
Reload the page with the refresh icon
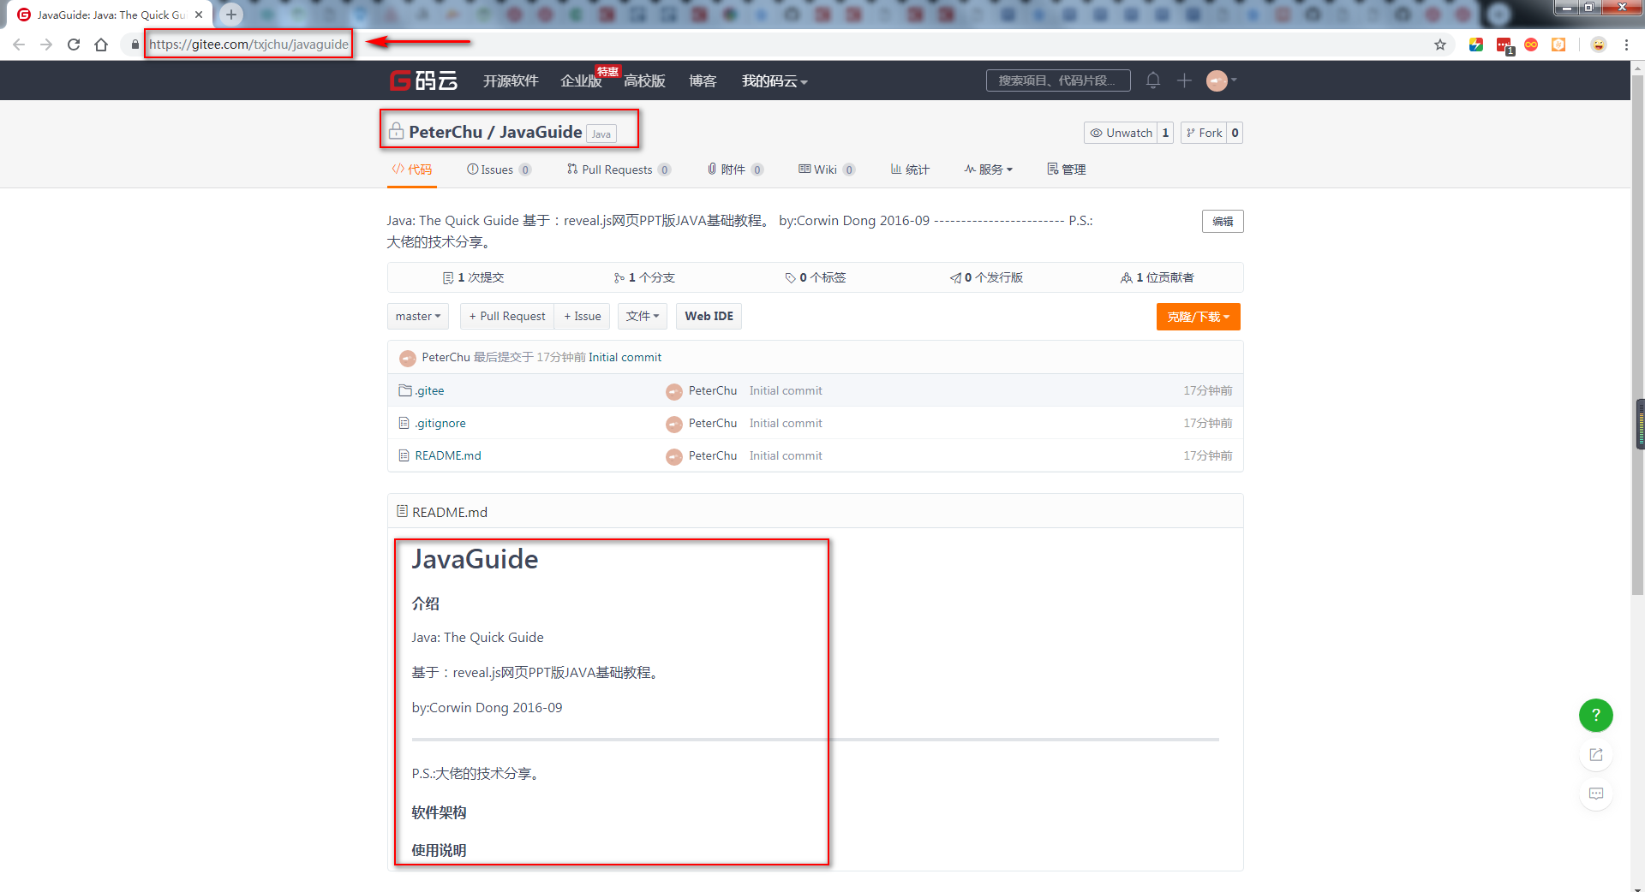point(74,45)
